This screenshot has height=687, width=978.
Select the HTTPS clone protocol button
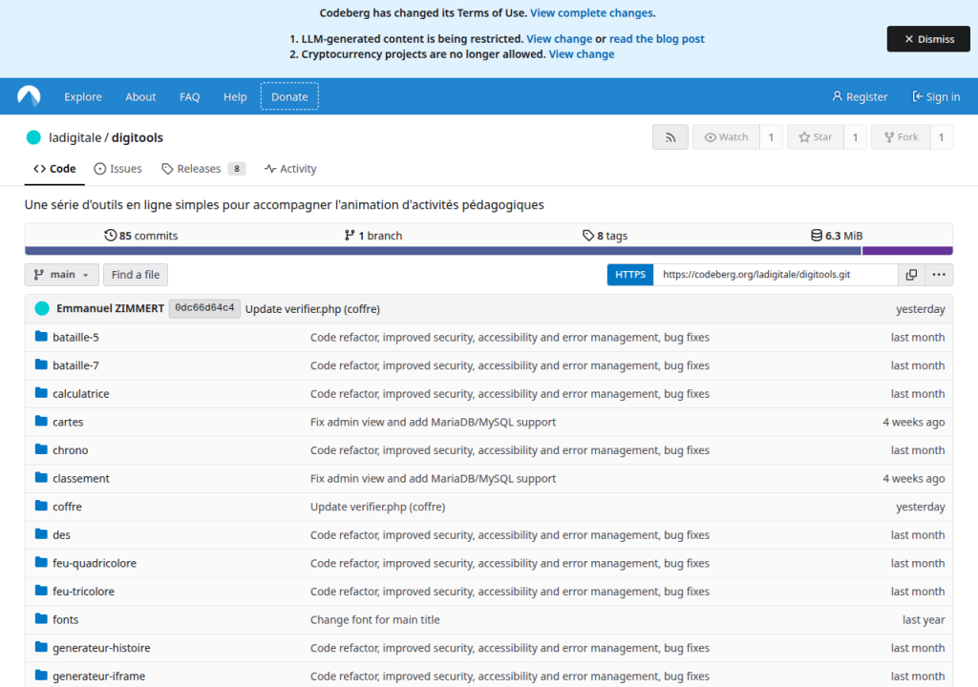[630, 274]
